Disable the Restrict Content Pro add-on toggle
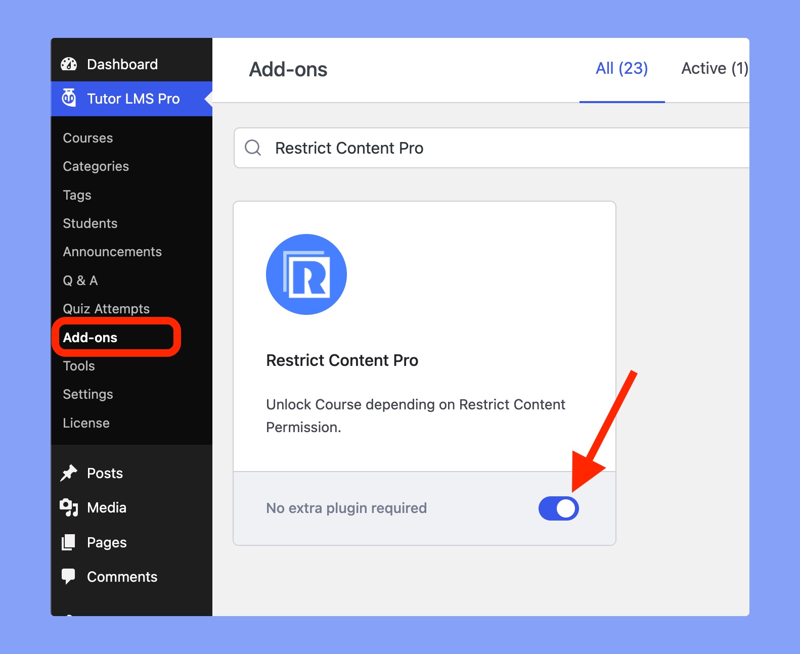The image size is (800, 654). pyautogui.click(x=559, y=508)
